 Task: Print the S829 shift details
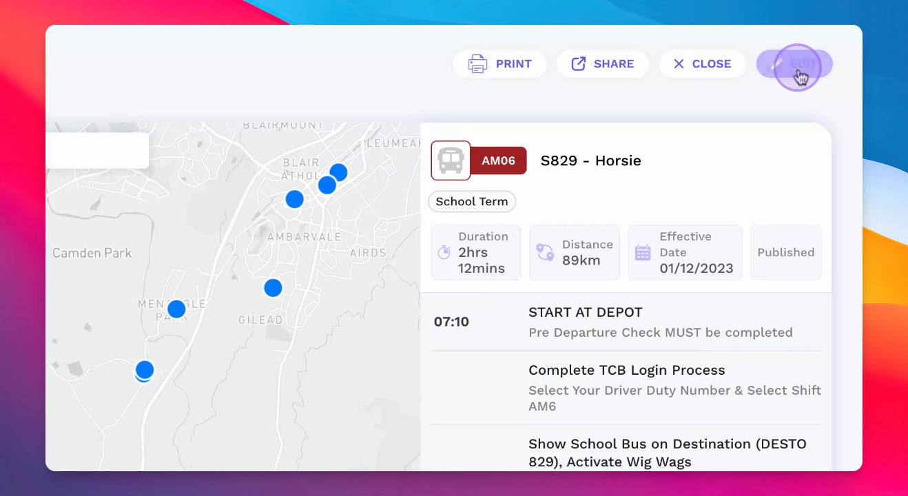click(499, 63)
